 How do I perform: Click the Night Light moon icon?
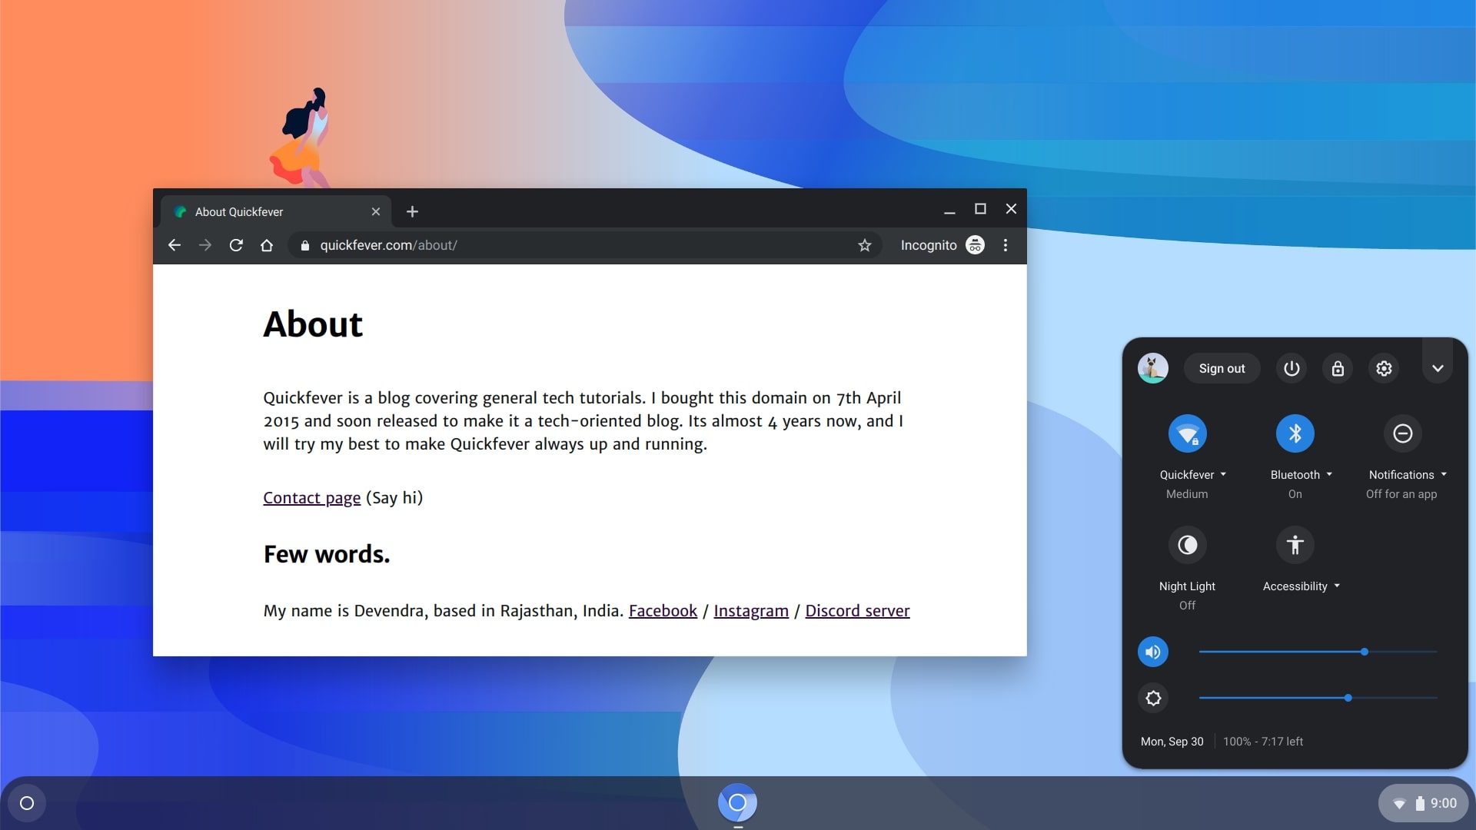(x=1186, y=545)
